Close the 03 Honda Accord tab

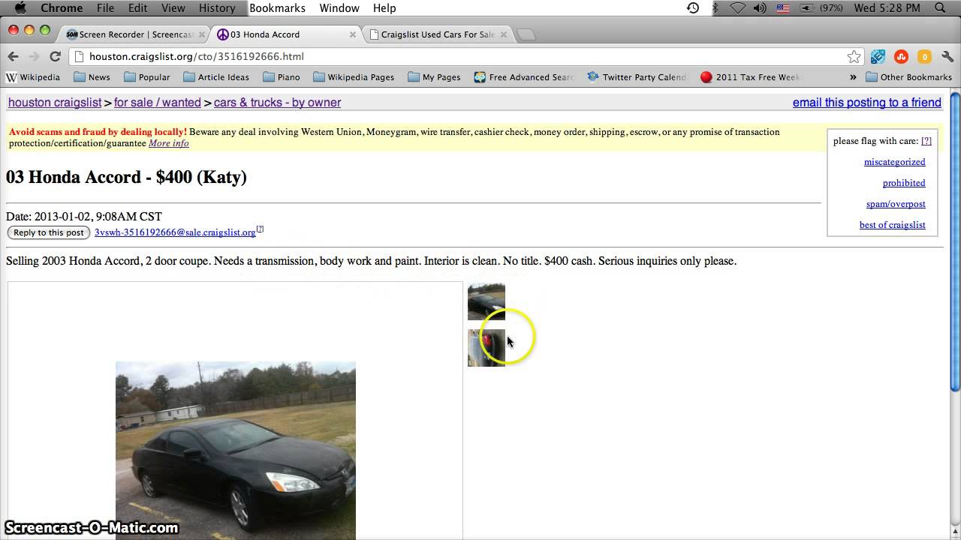pos(353,34)
